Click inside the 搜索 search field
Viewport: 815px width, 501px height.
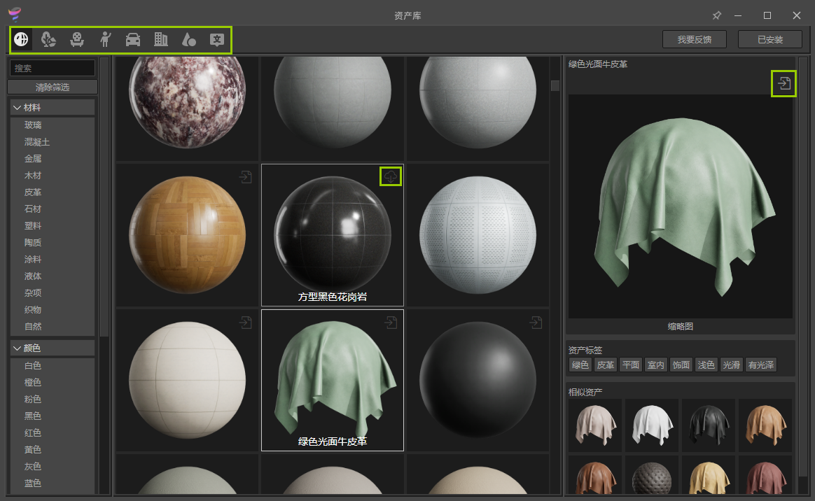coord(52,68)
